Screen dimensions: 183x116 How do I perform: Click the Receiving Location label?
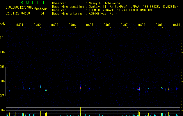tap(68, 7)
